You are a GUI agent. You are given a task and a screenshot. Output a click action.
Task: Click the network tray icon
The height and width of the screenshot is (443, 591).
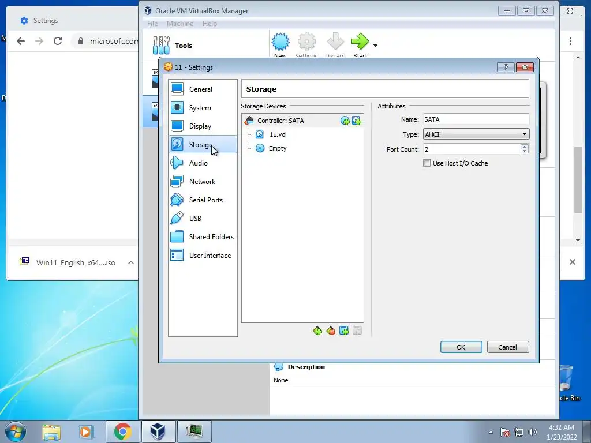pyautogui.click(x=519, y=432)
